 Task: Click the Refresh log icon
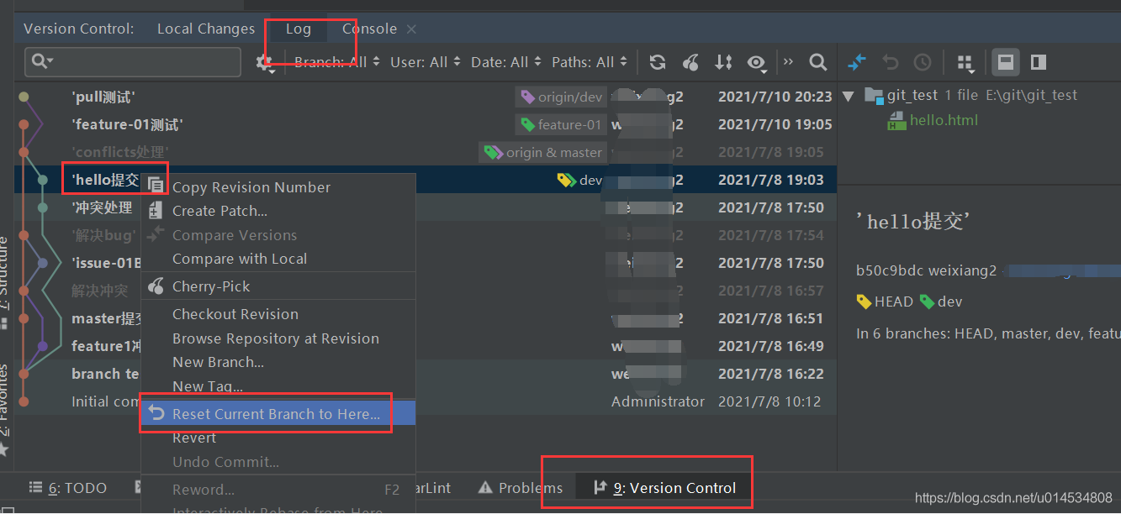[x=658, y=62]
